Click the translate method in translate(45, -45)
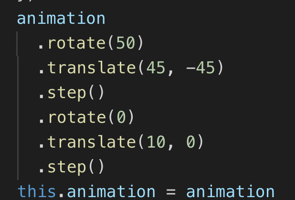The image size is (295, 200). 92,68
